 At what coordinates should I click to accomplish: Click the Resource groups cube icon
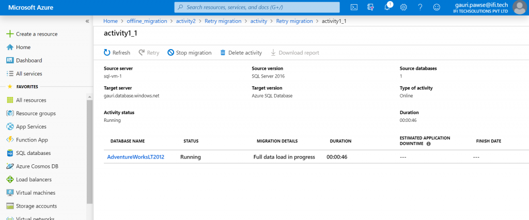pos(10,114)
